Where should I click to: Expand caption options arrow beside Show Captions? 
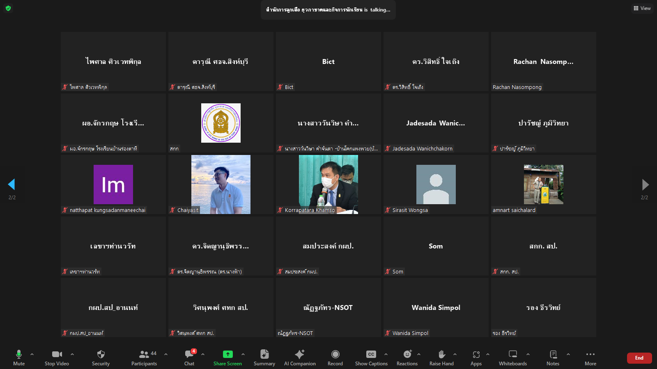coord(386,354)
